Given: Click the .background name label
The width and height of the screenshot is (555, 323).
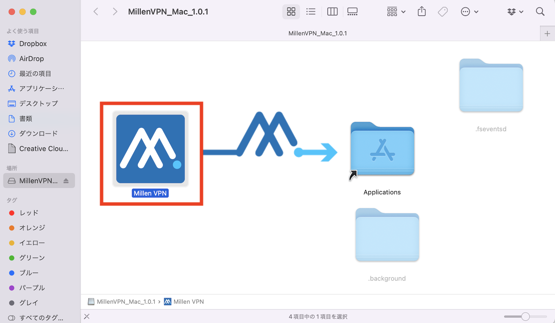Looking at the screenshot, I should (387, 278).
